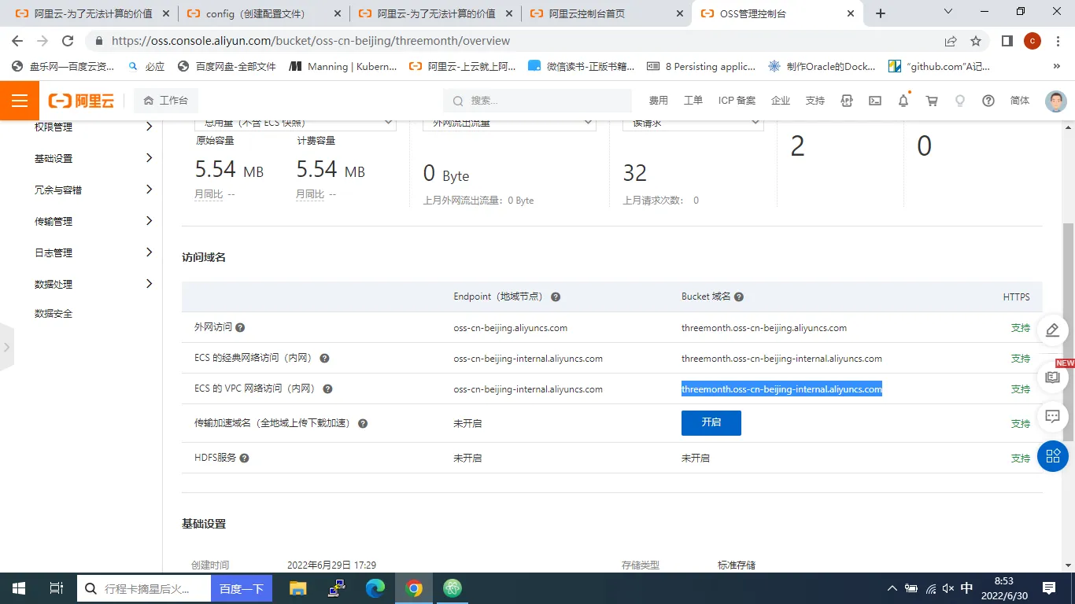Open the 企业 menu
1075x604 pixels.
pyautogui.click(x=780, y=101)
